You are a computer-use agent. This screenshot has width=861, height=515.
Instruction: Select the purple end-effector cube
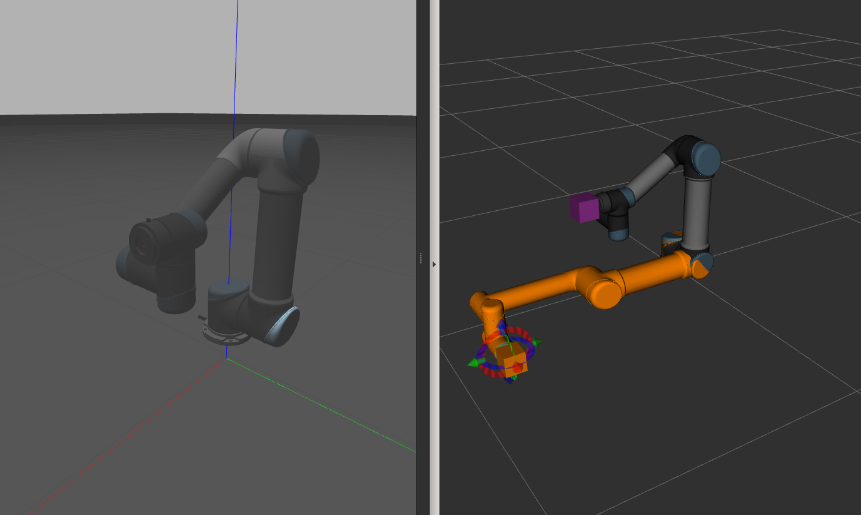585,208
